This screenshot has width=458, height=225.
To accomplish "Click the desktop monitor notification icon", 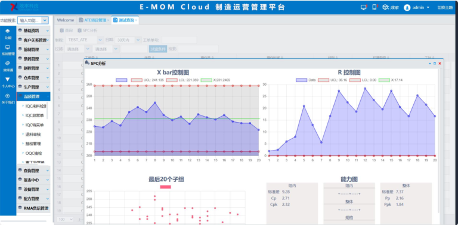I will [x=364, y=8].
